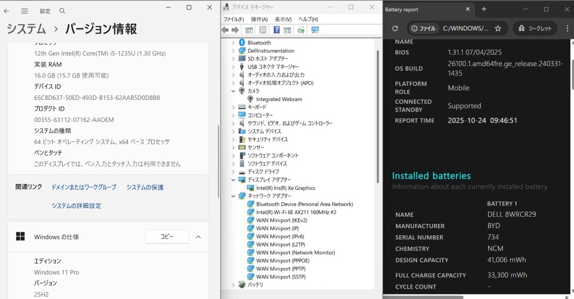
Task: Refresh the Battery report page
Action: tap(394, 28)
